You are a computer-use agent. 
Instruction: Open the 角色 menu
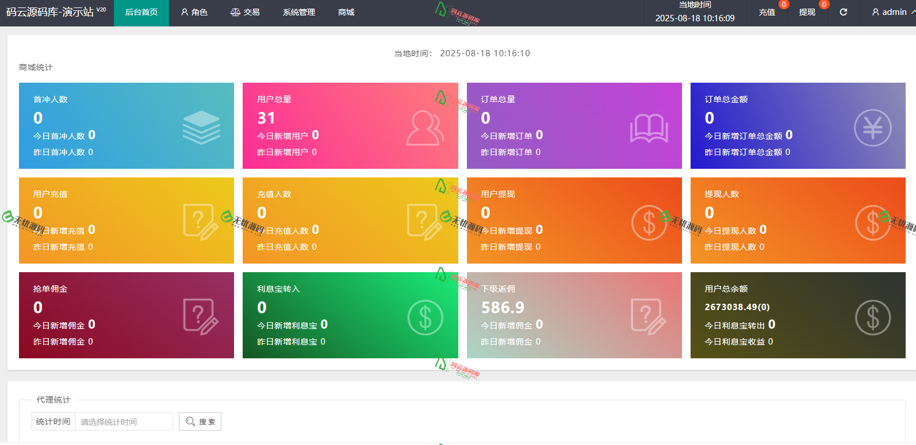click(194, 12)
